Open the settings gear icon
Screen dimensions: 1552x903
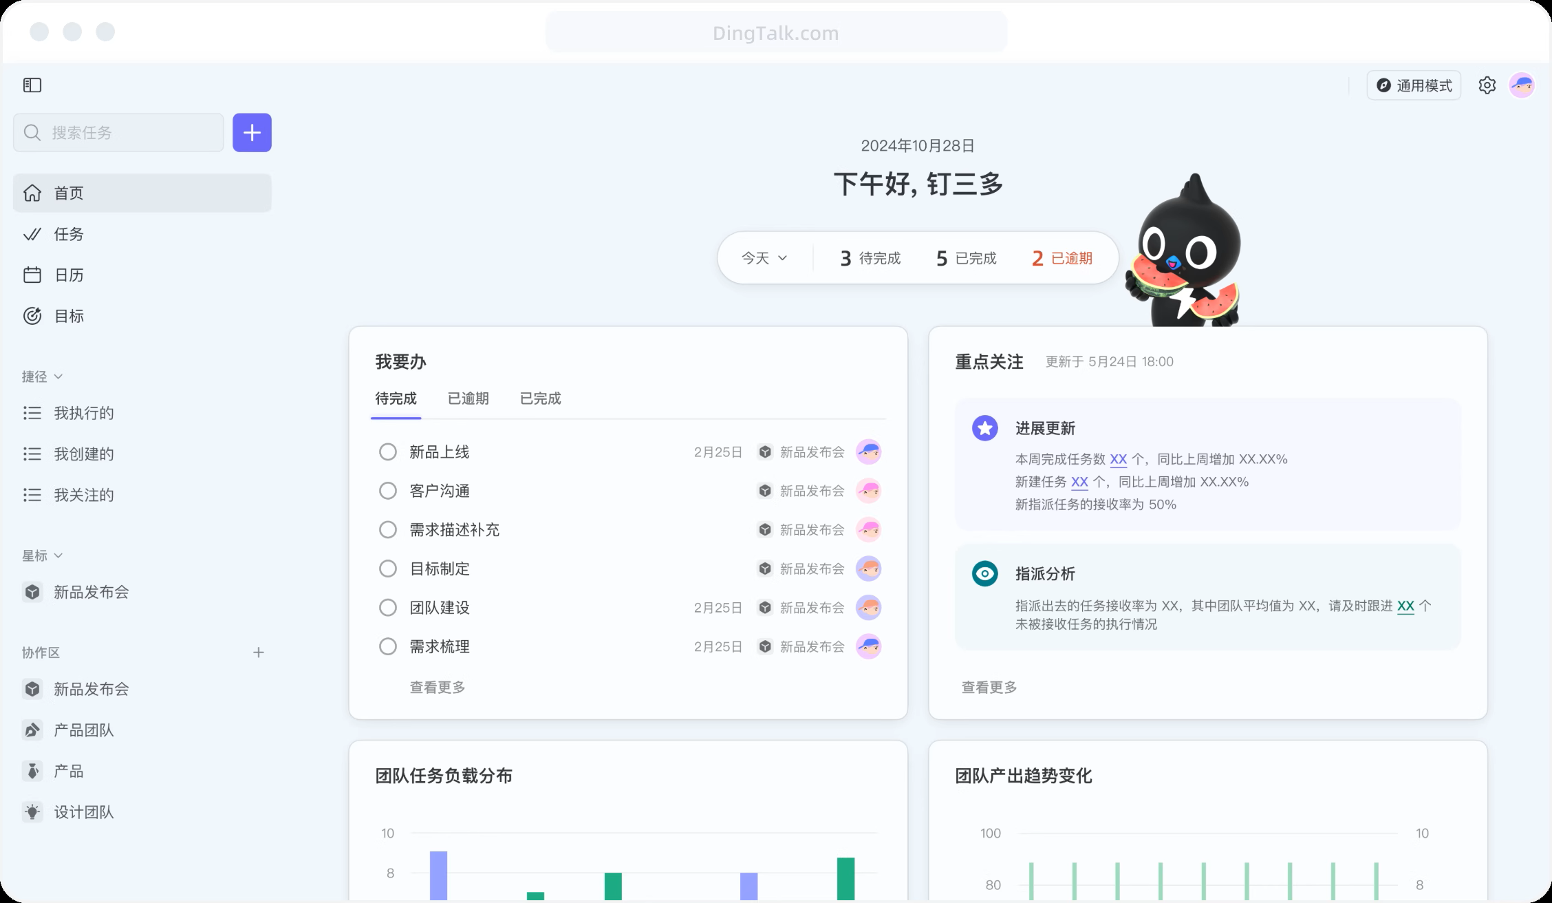coord(1487,85)
